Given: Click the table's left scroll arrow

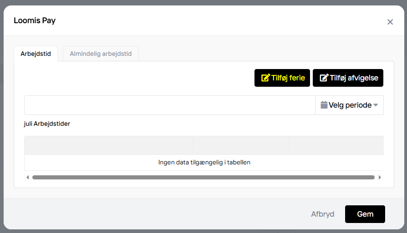Looking at the screenshot, I should point(27,177).
